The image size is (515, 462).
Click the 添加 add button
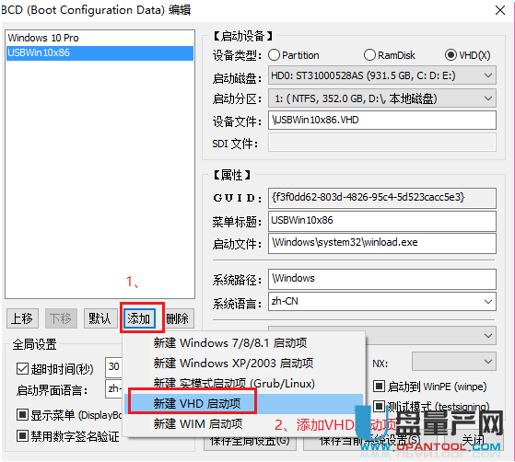click(140, 318)
